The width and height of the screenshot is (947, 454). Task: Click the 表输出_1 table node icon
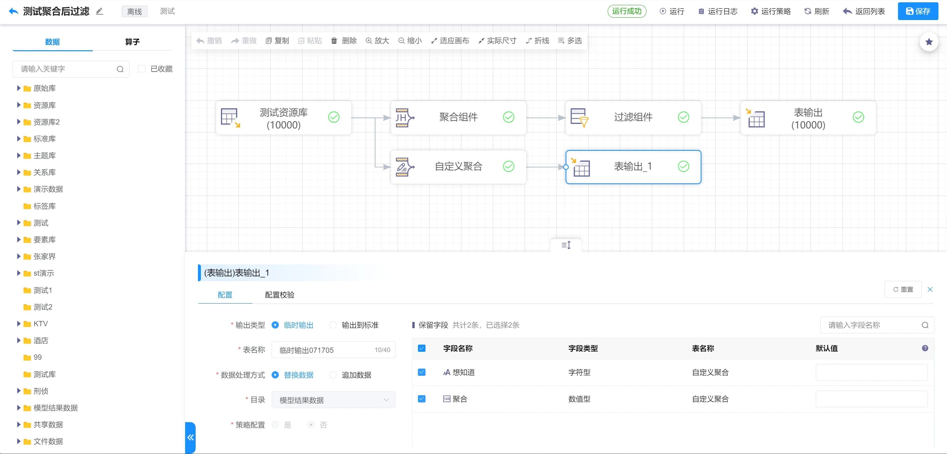pos(580,167)
